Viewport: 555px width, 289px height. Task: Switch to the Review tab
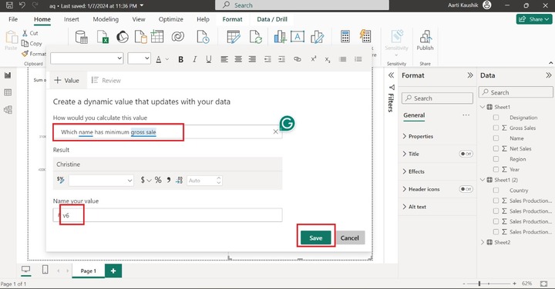tap(106, 81)
